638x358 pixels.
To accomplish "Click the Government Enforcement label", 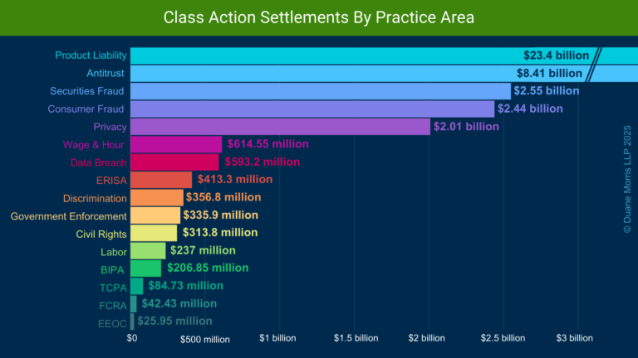I will (x=69, y=216).
